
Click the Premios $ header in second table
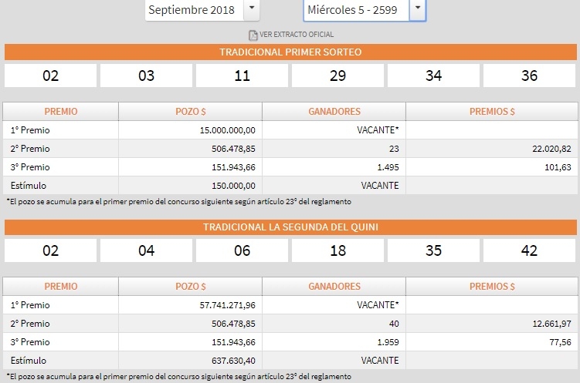(492, 286)
